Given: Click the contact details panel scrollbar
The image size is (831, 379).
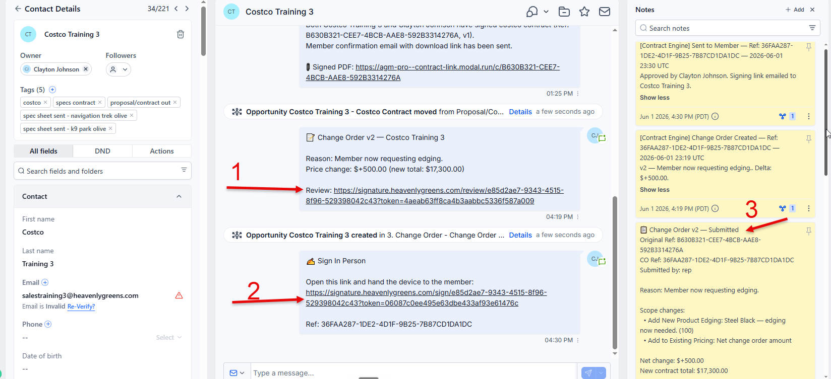Looking at the screenshot, I should coord(203,31).
